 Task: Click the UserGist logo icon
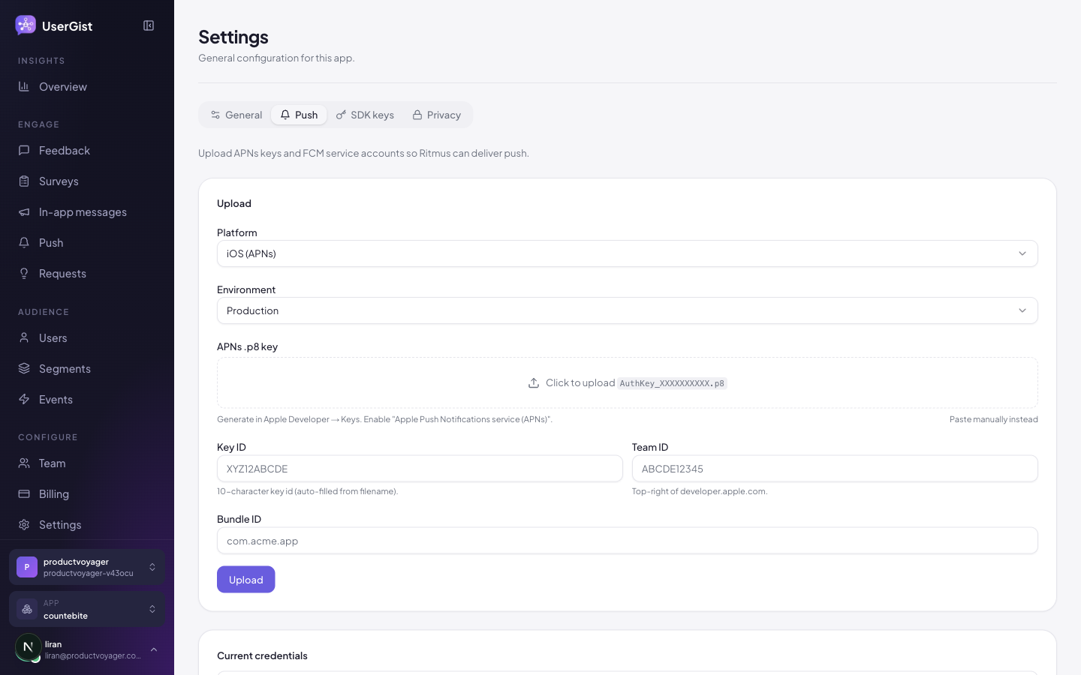[x=26, y=25]
